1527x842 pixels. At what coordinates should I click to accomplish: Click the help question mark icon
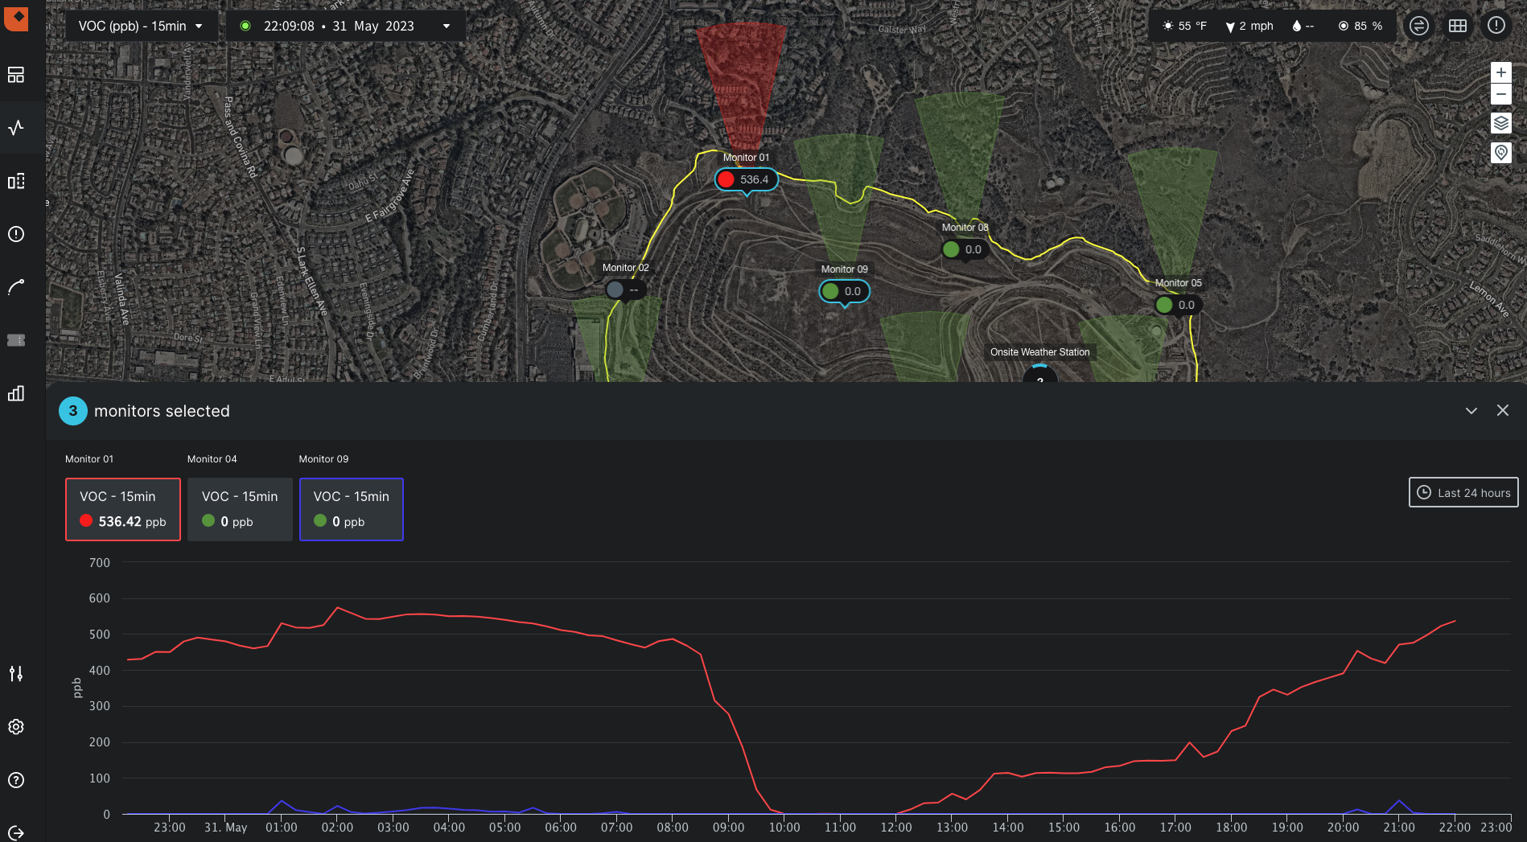pyautogui.click(x=16, y=780)
